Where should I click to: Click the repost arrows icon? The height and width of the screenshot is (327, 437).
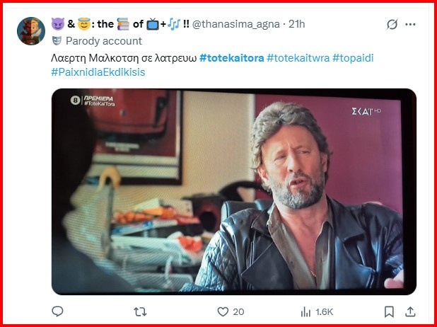pos(140,311)
